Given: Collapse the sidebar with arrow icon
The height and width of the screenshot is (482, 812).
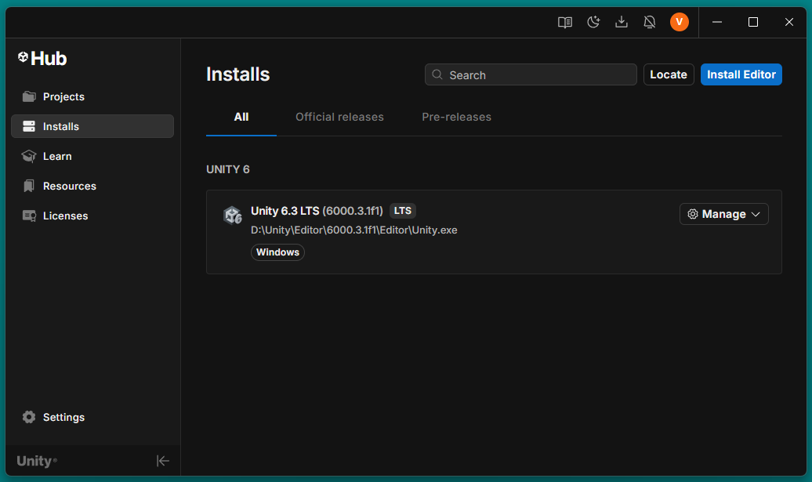Looking at the screenshot, I should [x=163, y=461].
